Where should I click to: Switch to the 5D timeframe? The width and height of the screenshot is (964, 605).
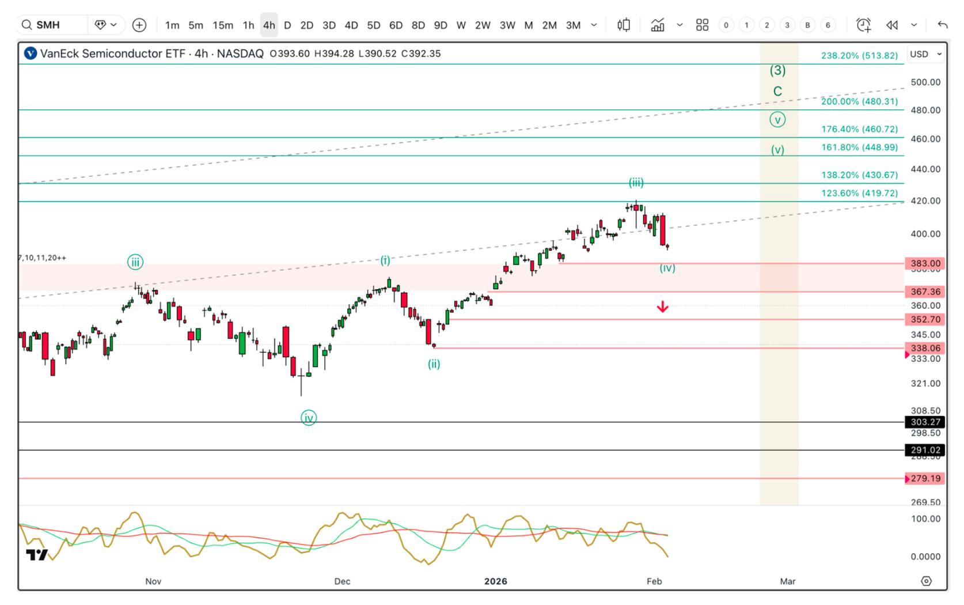click(374, 25)
